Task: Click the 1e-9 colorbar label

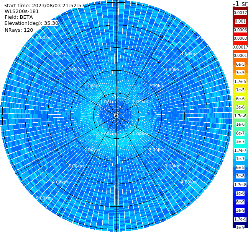Action: (240, 227)
